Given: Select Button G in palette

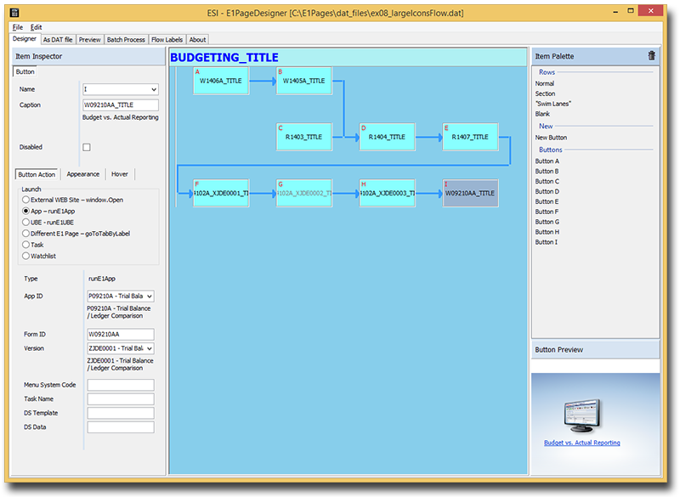Looking at the screenshot, I should (547, 222).
